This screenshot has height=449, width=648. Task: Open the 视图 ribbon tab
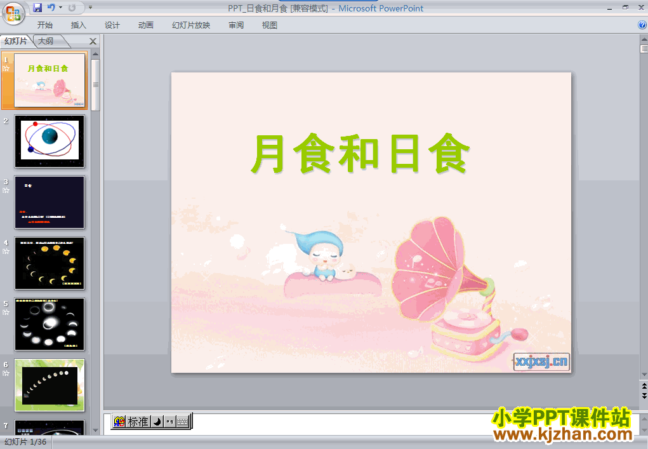[x=270, y=25]
